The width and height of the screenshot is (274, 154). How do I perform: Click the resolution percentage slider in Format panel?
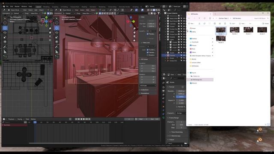point(181,97)
